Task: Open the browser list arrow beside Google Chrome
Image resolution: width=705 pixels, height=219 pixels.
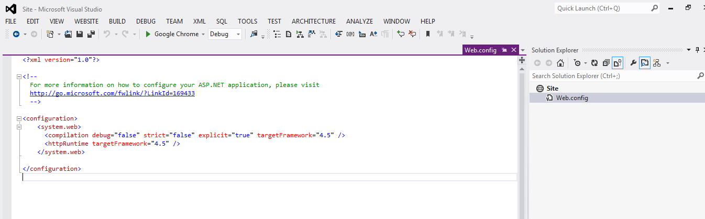Action: [x=203, y=34]
